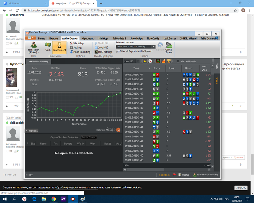
Task: Open HUD Settings
Action: (x=103, y=52)
